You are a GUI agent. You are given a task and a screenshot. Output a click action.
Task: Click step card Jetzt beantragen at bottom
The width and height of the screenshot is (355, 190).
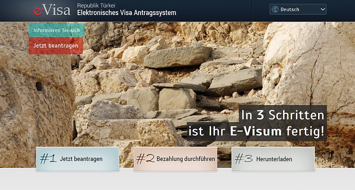click(x=78, y=159)
